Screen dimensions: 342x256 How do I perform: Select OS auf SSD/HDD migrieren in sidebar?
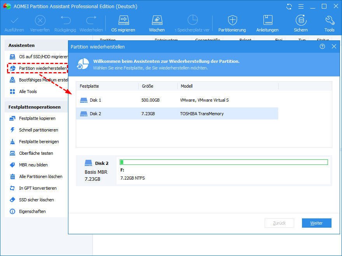pyautogui.click(x=39, y=57)
